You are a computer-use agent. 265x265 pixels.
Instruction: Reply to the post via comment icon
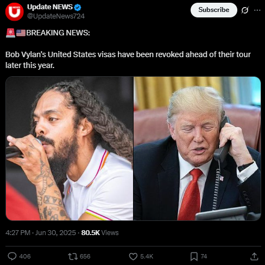coord(12,256)
